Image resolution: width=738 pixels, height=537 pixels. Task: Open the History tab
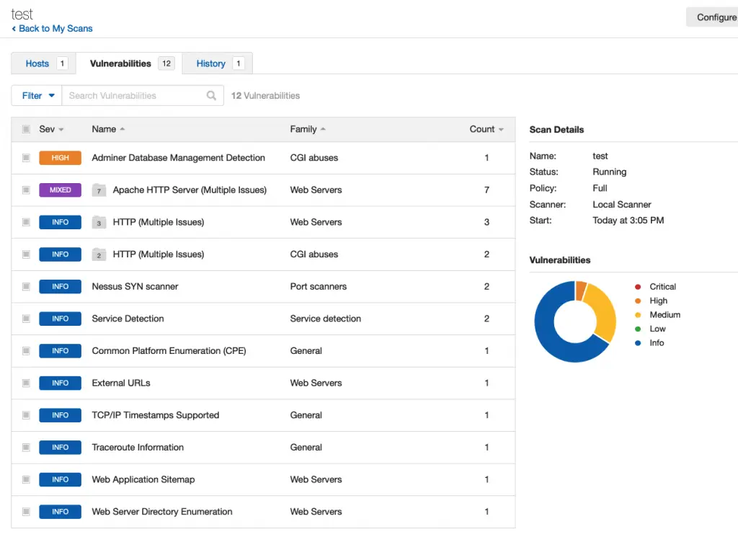[211, 63]
